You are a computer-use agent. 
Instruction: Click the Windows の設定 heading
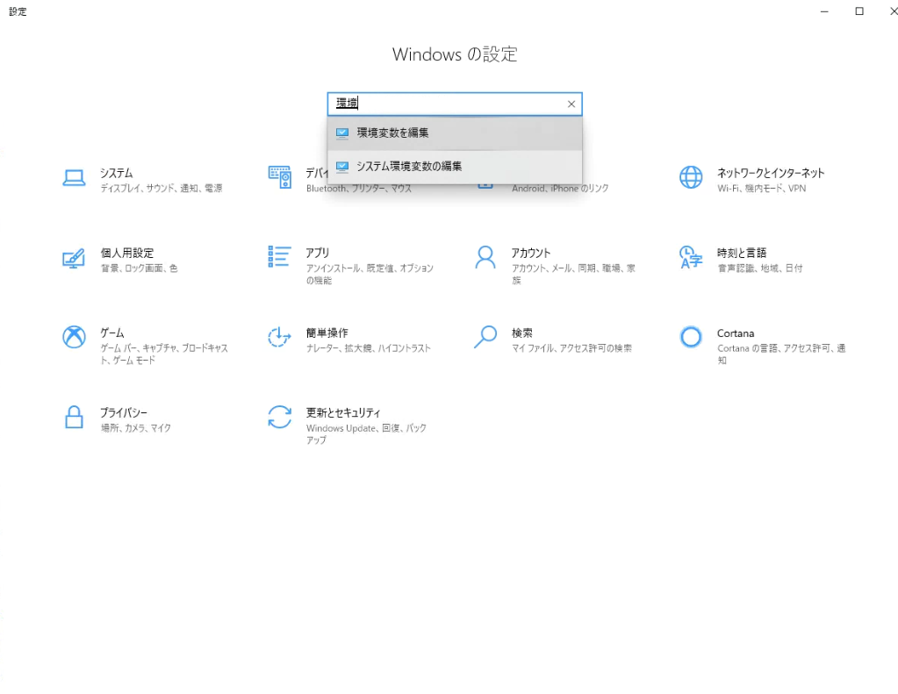(x=455, y=54)
